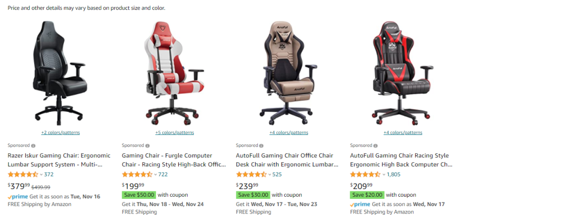Click the info icon beside Razer Sponsored label
This screenshot has height=215, width=566.
(33, 146)
